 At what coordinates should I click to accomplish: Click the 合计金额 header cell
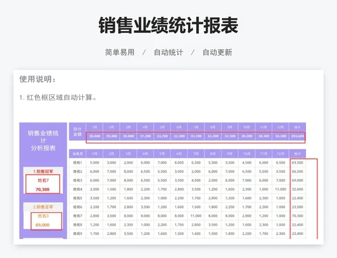point(78,131)
